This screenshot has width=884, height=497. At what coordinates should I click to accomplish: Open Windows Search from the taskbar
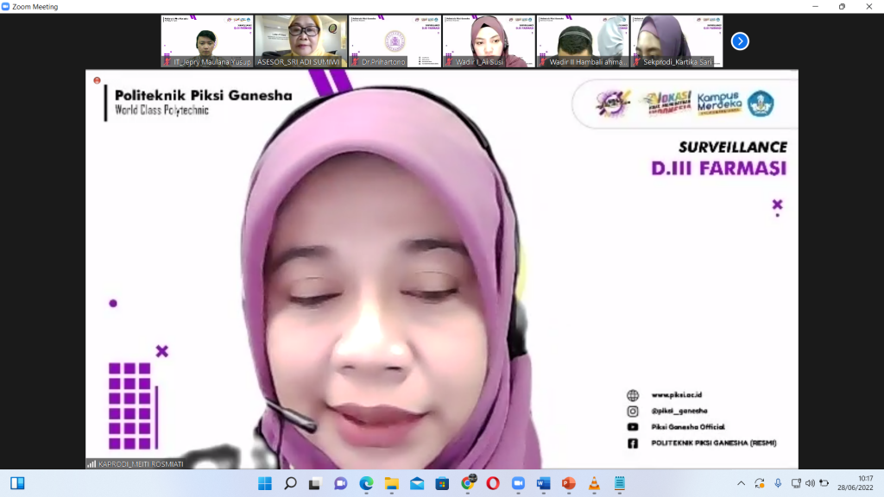(x=290, y=483)
